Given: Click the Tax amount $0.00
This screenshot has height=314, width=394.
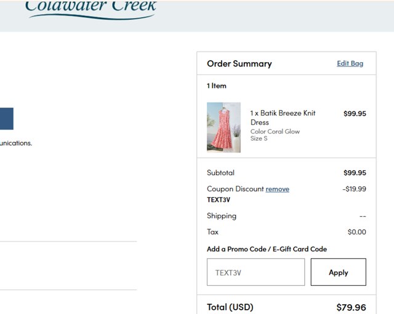Looking at the screenshot, I should pos(356,232).
